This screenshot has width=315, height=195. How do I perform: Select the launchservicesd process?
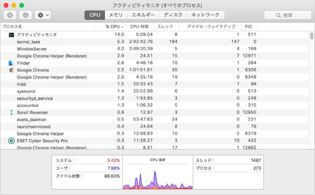33,126
